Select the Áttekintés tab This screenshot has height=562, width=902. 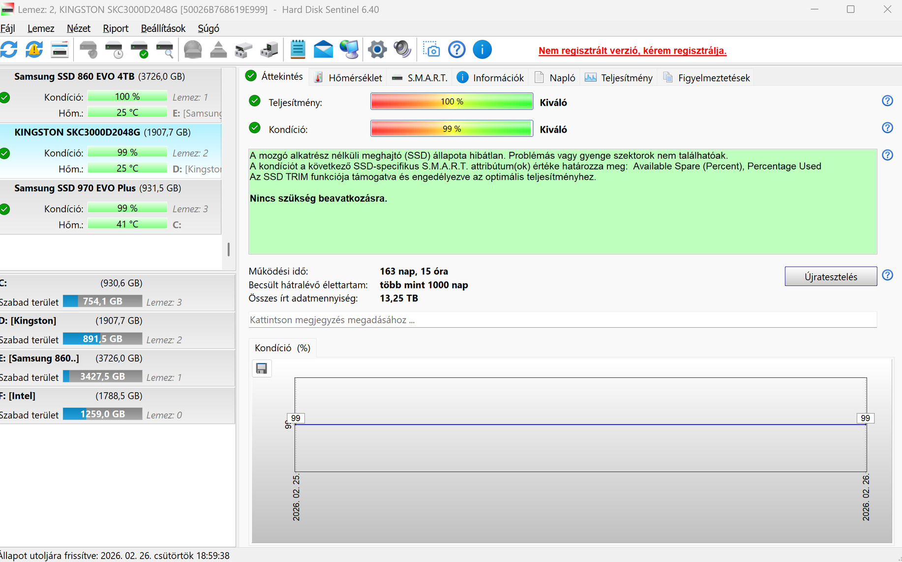click(275, 77)
